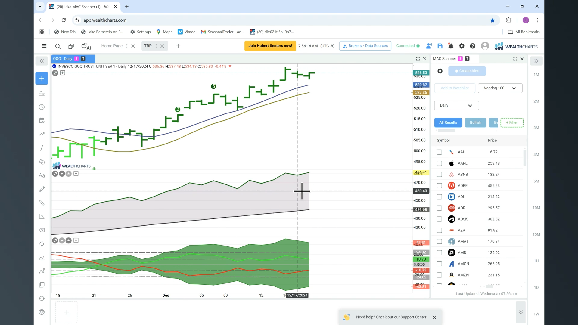Tick the ADP checkbox
578x325 pixels.
point(440,208)
